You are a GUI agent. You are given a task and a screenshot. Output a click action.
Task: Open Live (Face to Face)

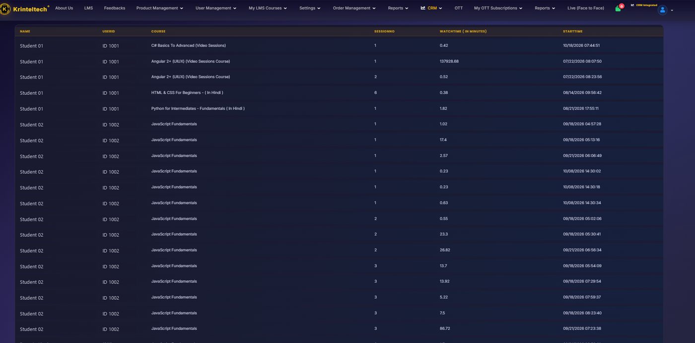[x=586, y=8]
